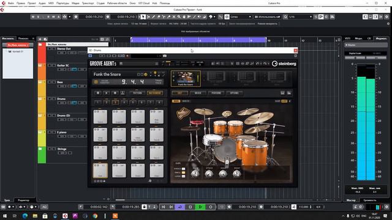
Task: Expand the Master section in right panel
Action: click(366, 45)
